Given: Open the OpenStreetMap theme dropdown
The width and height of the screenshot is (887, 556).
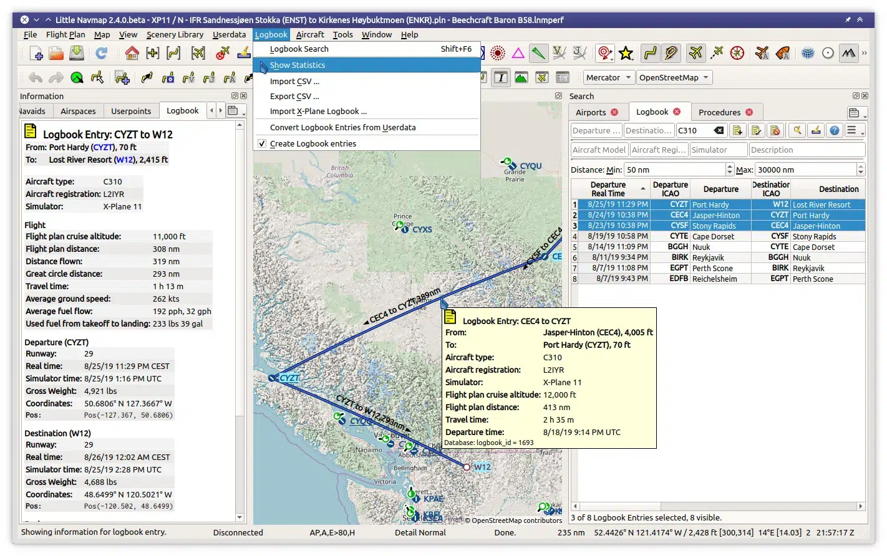Looking at the screenshot, I should point(674,78).
